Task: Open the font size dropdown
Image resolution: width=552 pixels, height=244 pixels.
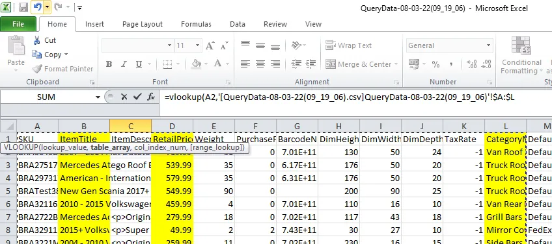Action: 197,45
